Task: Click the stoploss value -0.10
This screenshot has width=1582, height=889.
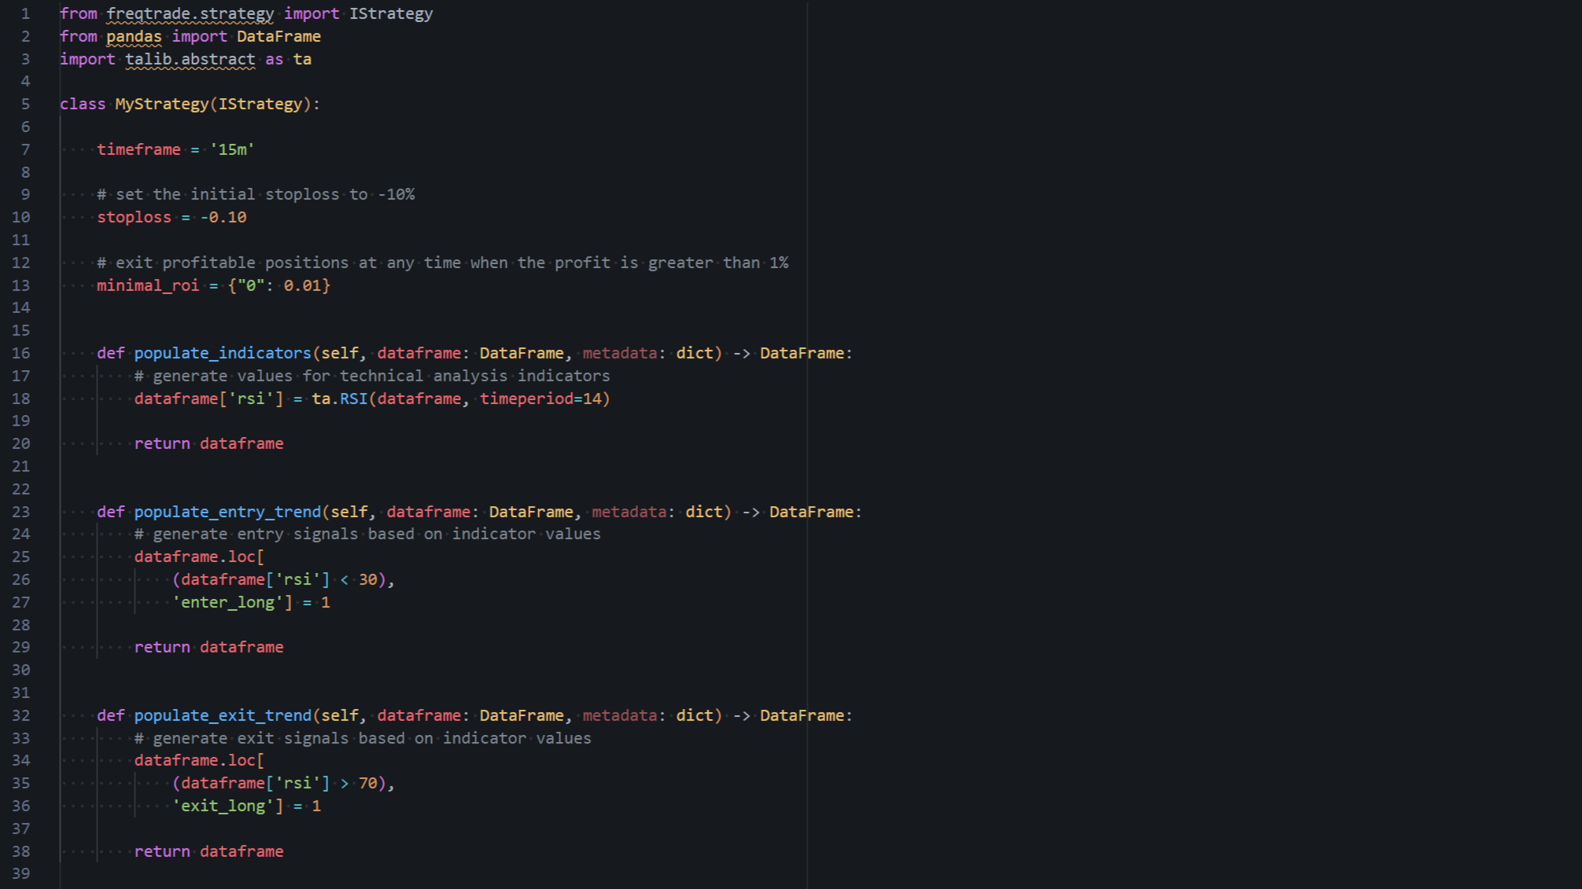Action: coord(223,217)
